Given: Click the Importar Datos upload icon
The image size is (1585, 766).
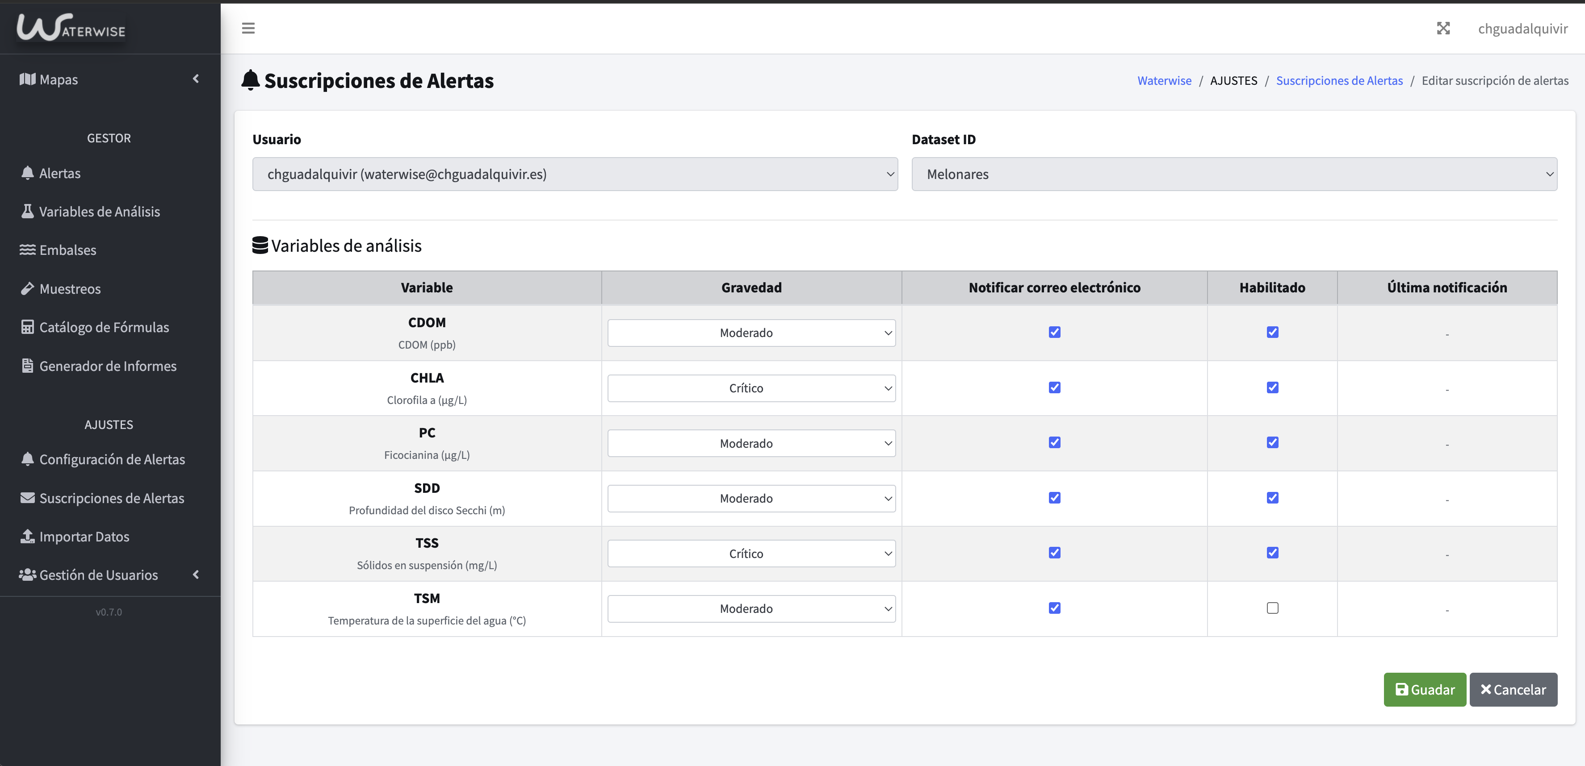Looking at the screenshot, I should 27,536.
